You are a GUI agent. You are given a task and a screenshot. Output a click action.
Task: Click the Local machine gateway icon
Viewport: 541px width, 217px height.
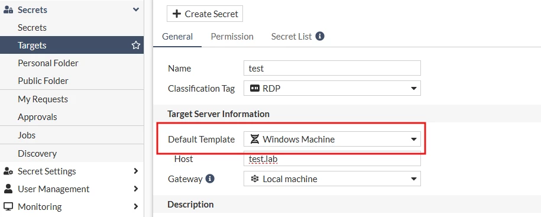tap(255, 179)
